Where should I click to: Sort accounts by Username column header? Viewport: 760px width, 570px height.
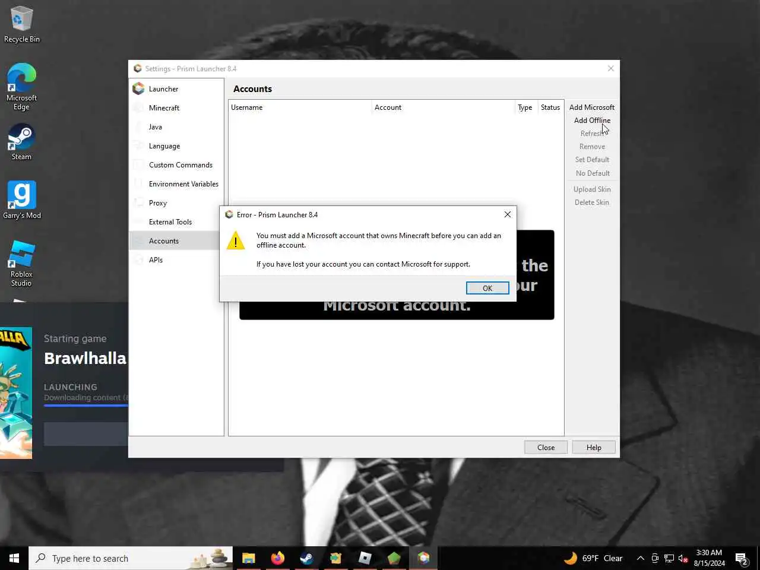pos(300,107)
